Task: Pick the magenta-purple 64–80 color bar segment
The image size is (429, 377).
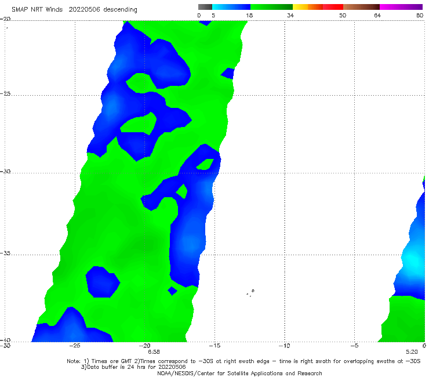Action: [x=401, y=7]
